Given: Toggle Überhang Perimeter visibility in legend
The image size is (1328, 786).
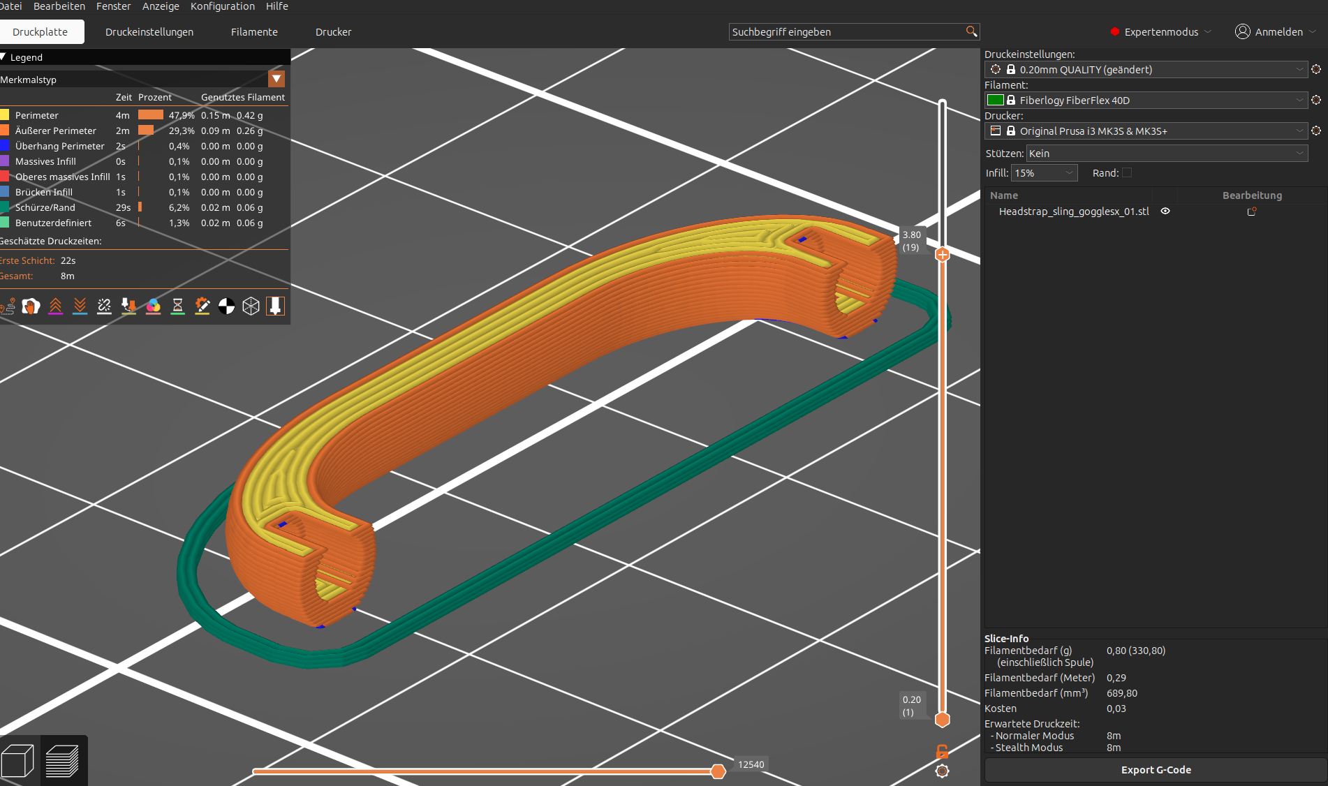Looking at the screenshot, I should pos(60,146).
